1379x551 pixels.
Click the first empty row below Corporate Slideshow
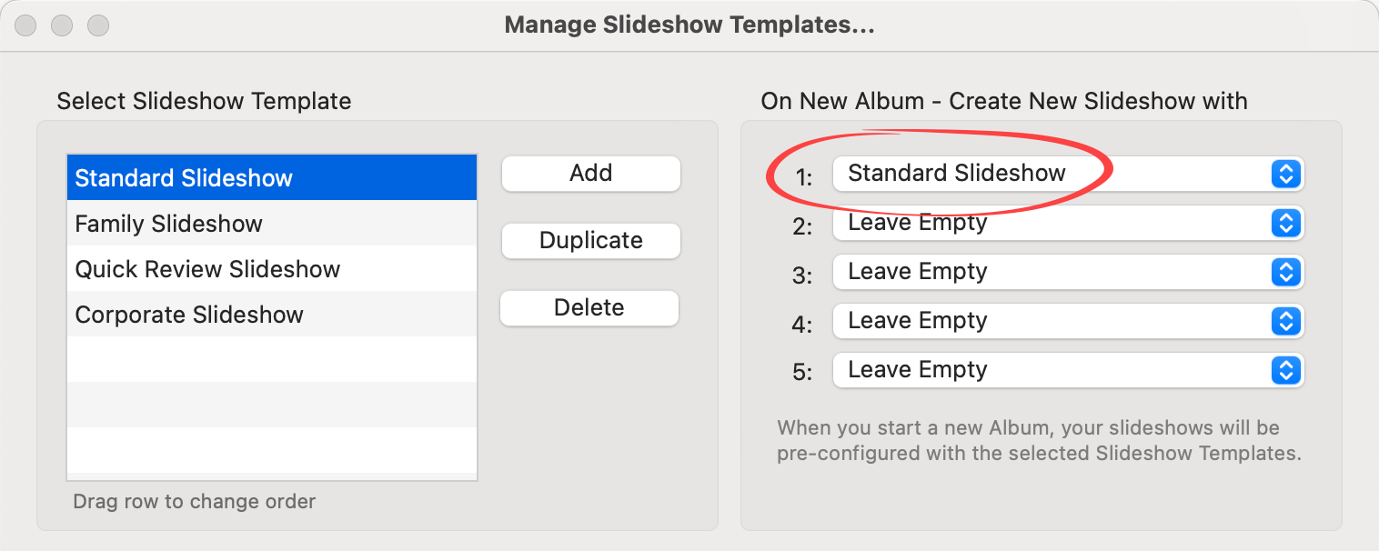point(272,360)
